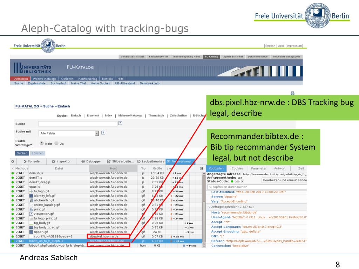The width and height of the screenshot is (359, 269).
Task: Open the Inspektor devtools tab
Action: (x=61, y=161)
